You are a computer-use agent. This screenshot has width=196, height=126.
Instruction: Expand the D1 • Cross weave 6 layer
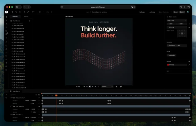point(11,71)
